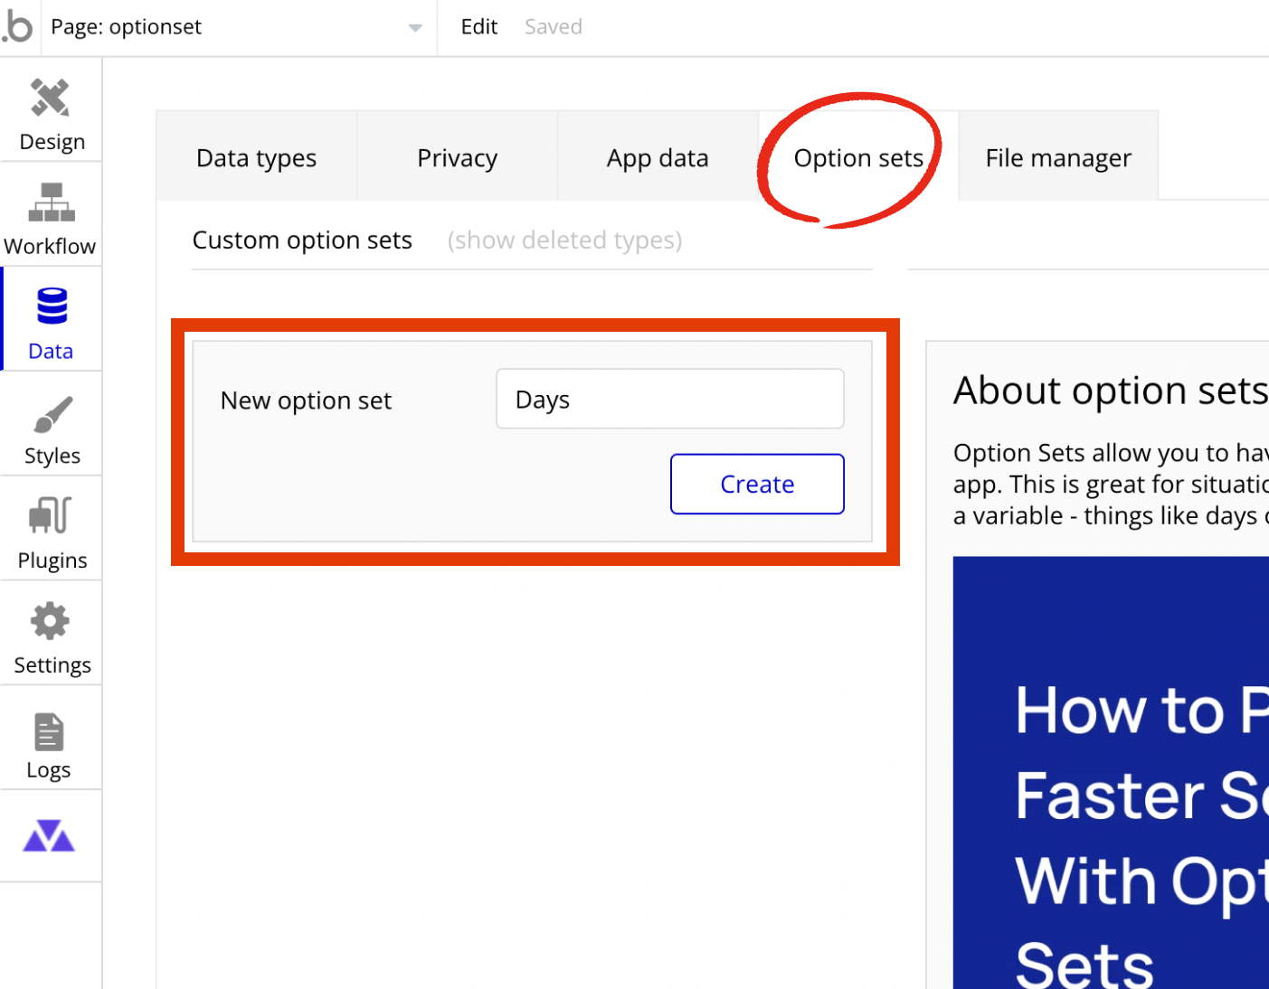This screenshot has height=989, width=1269.
Task: Click the purple triangles icon in sidebar
Action: [49, 836]
